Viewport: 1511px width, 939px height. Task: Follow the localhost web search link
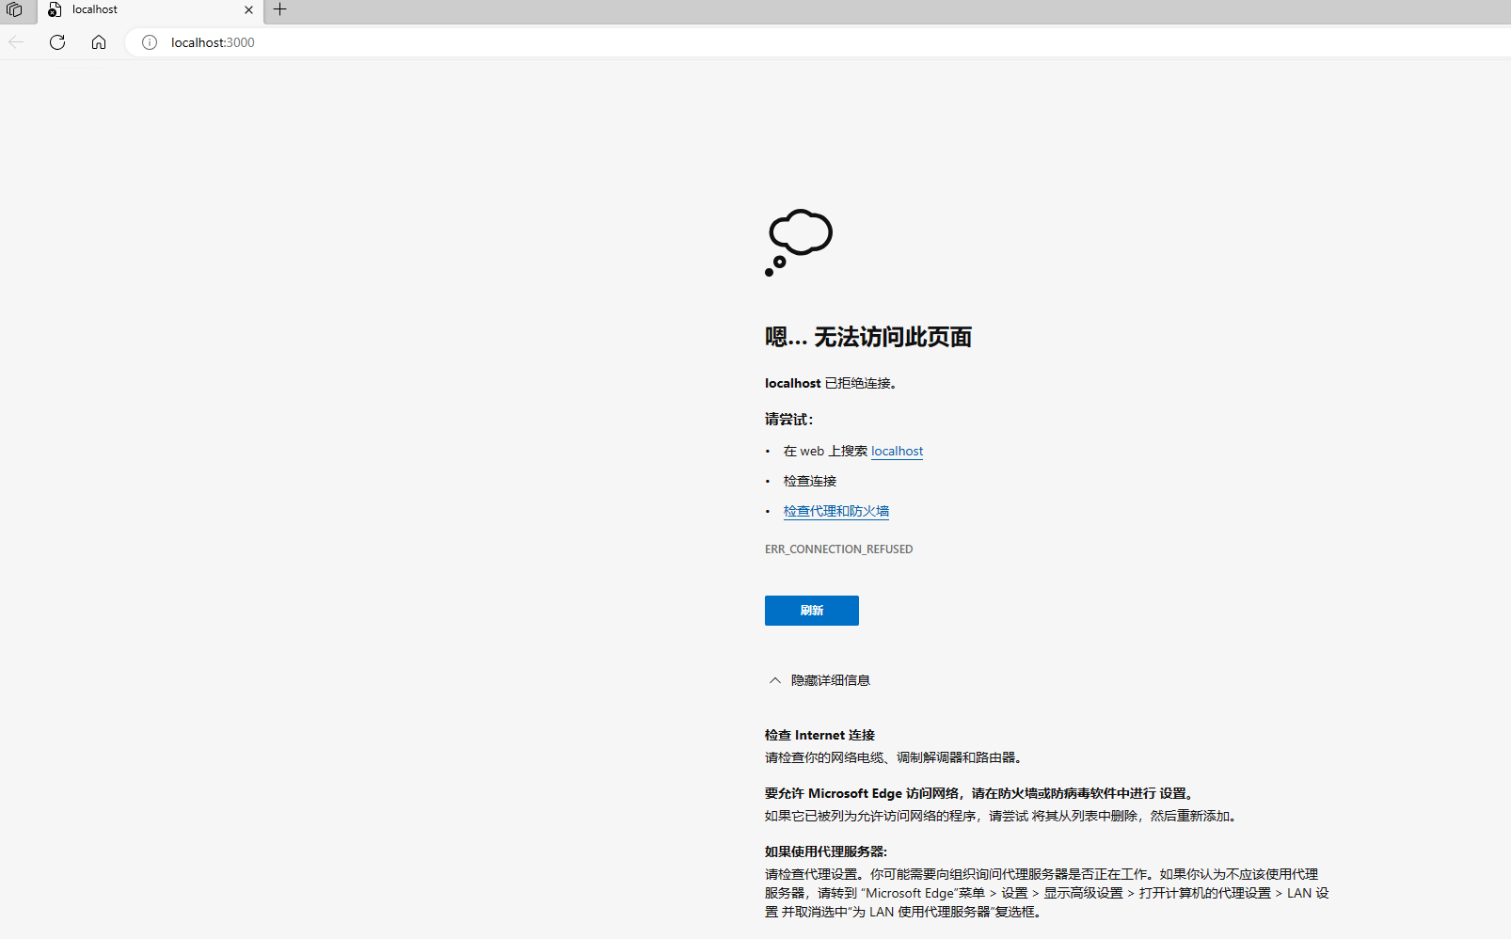point(896,451)
